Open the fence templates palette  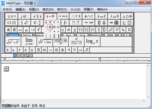[x=12, y=23]
